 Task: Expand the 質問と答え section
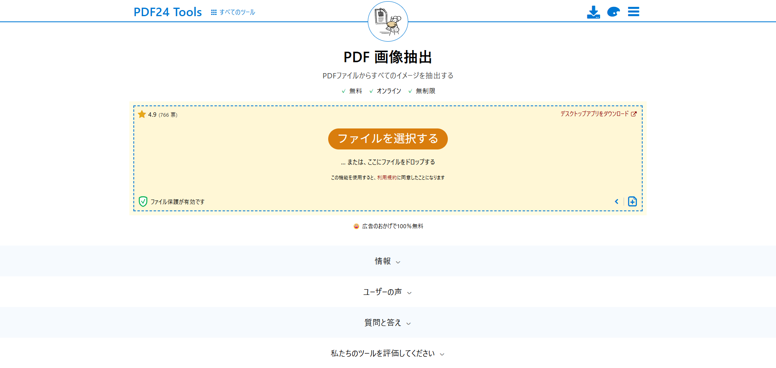388,322
